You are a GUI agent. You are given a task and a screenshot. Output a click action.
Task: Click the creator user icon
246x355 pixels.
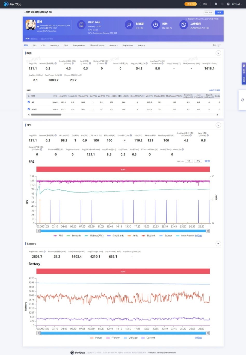129,25
